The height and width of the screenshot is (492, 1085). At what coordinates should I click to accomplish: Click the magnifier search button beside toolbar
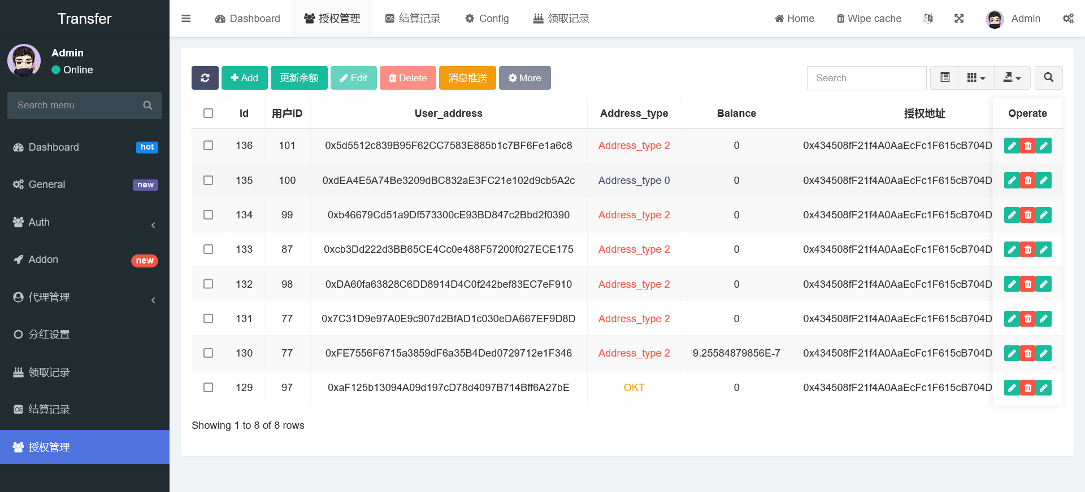click(x=1048, y=78)
